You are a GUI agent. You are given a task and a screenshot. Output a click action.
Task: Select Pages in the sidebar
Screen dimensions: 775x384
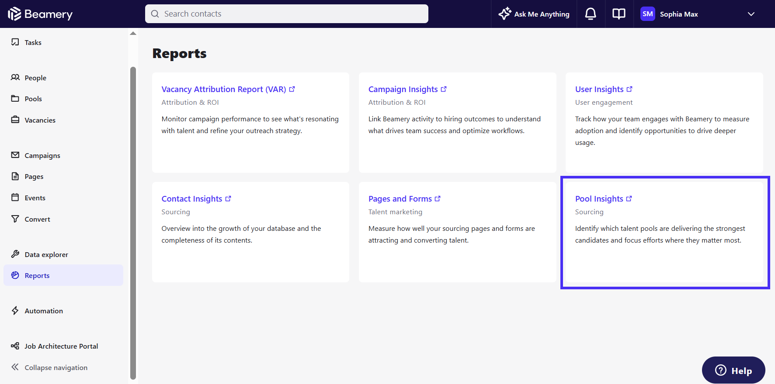(x=34, y=177)
